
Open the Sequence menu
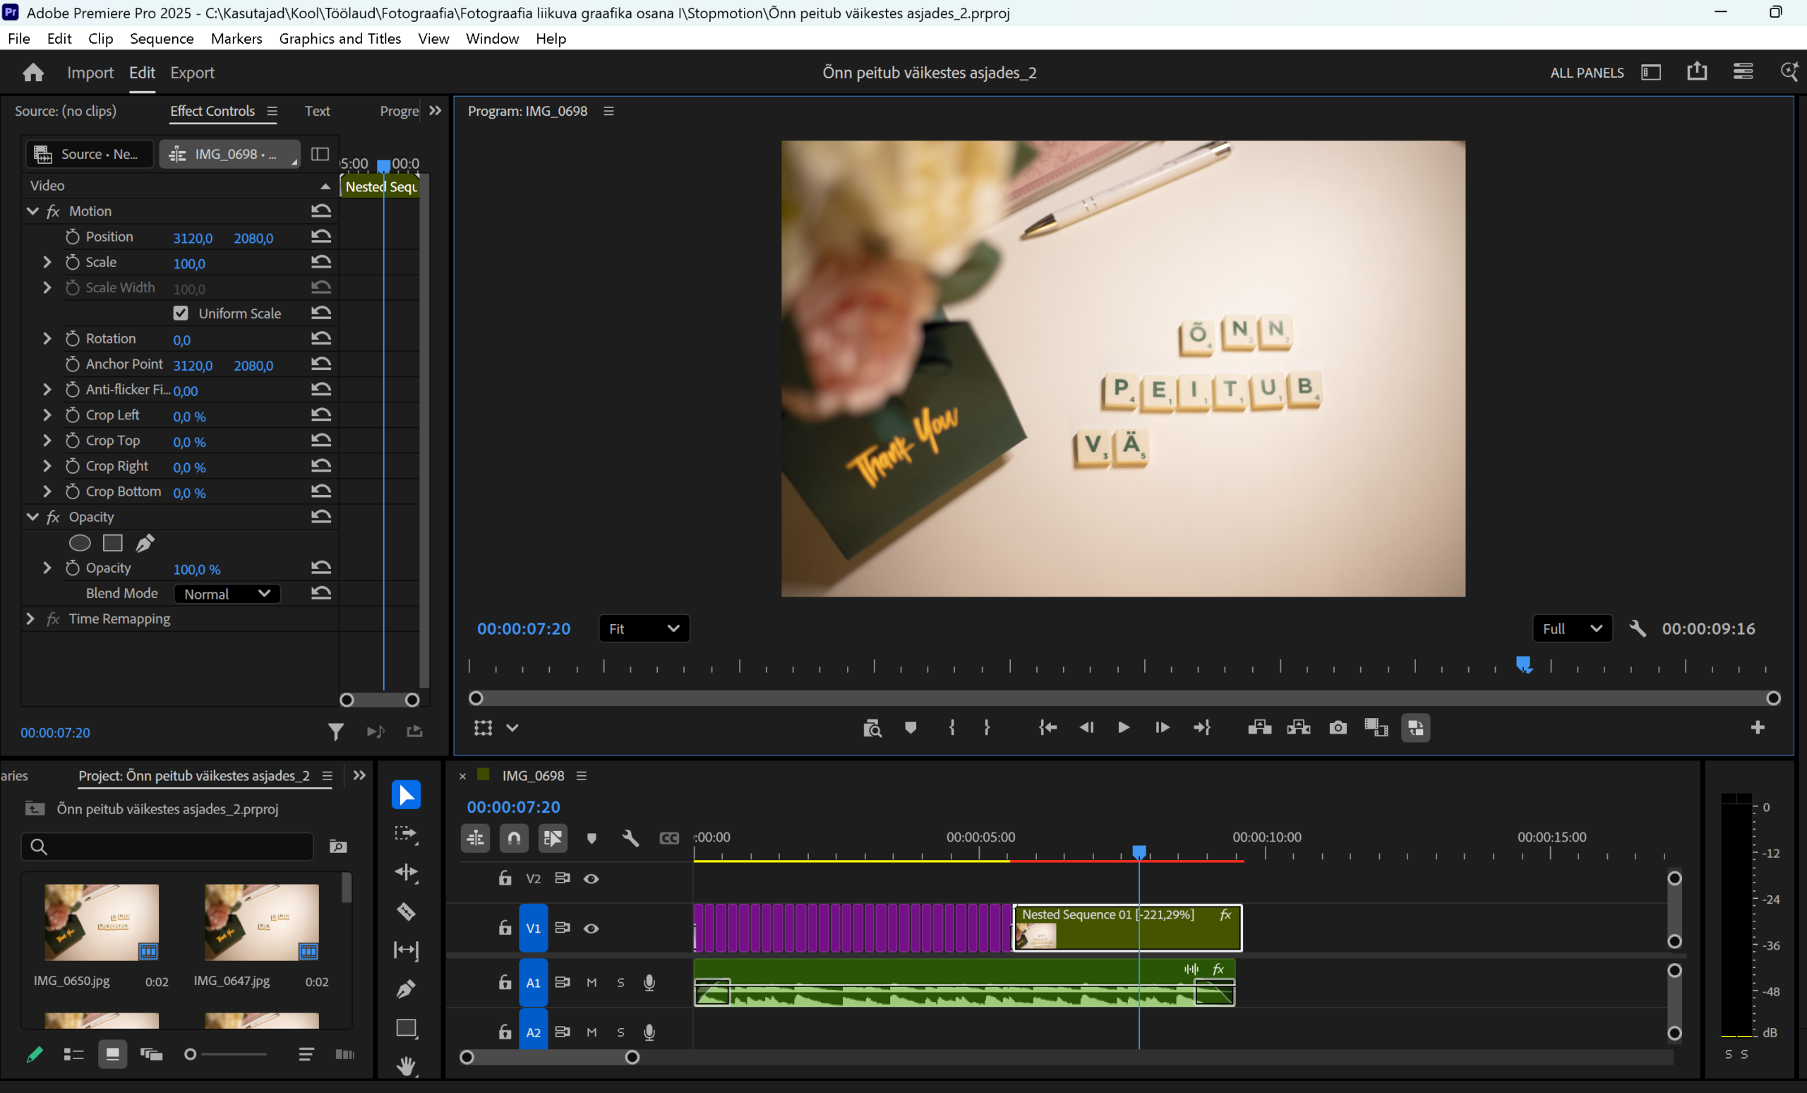point(162,38)
